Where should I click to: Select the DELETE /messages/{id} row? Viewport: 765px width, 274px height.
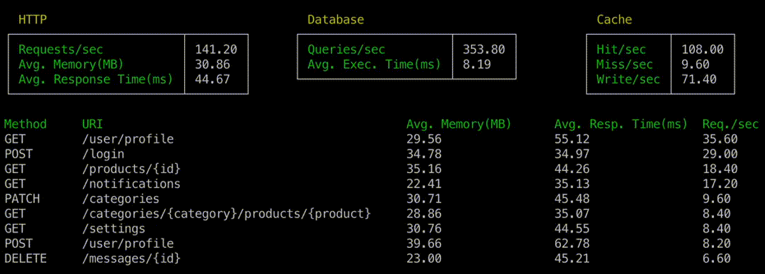131,259
